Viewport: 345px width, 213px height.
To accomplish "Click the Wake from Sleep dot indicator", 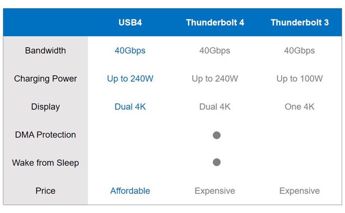I will tap(217, 162).
